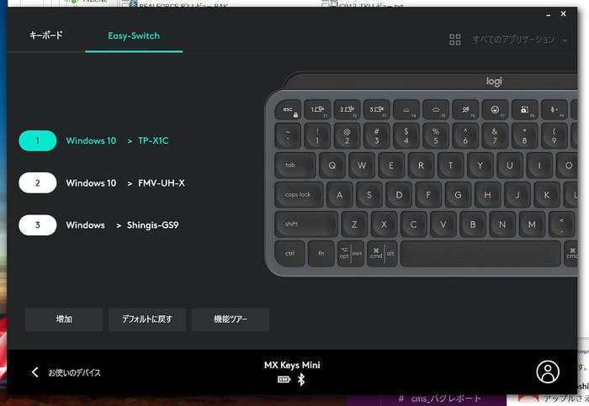Click the left shift key on keyboard image
Screen dimensions: 589x406
(x=306, y=224)
